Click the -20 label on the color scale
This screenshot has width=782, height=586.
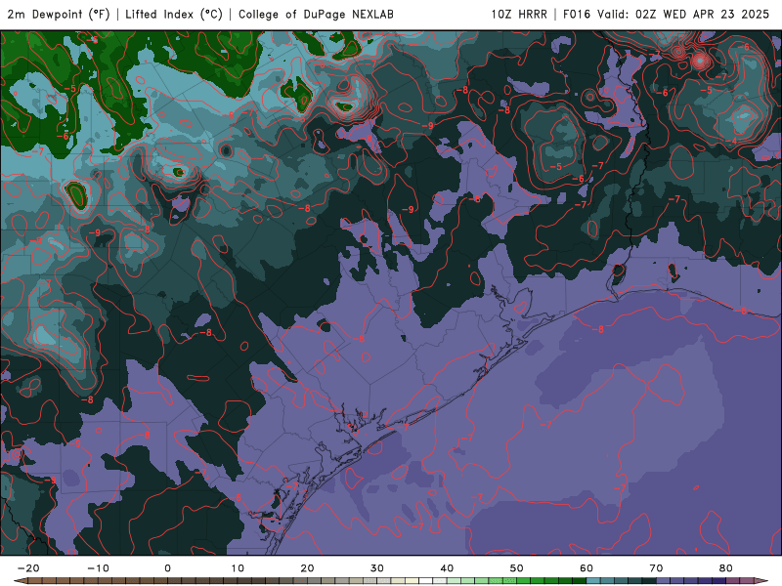point(28,568)
